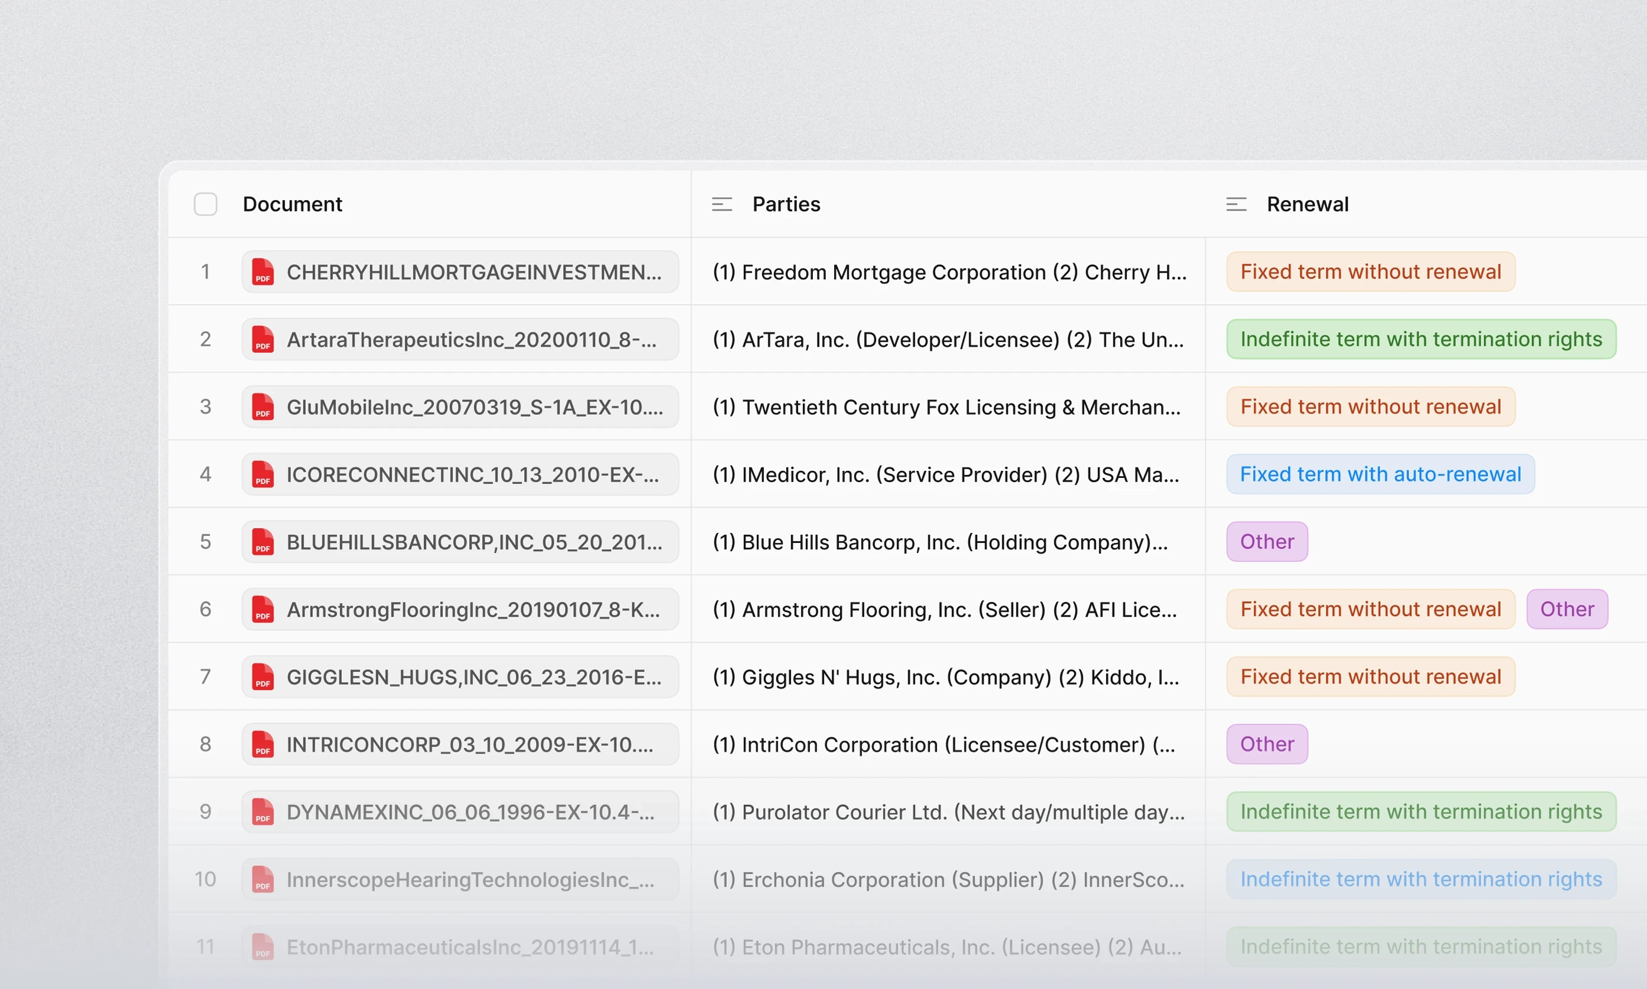Select the Renewal column header
This screenshot has height=989, width=1647.
point(1307,204)
